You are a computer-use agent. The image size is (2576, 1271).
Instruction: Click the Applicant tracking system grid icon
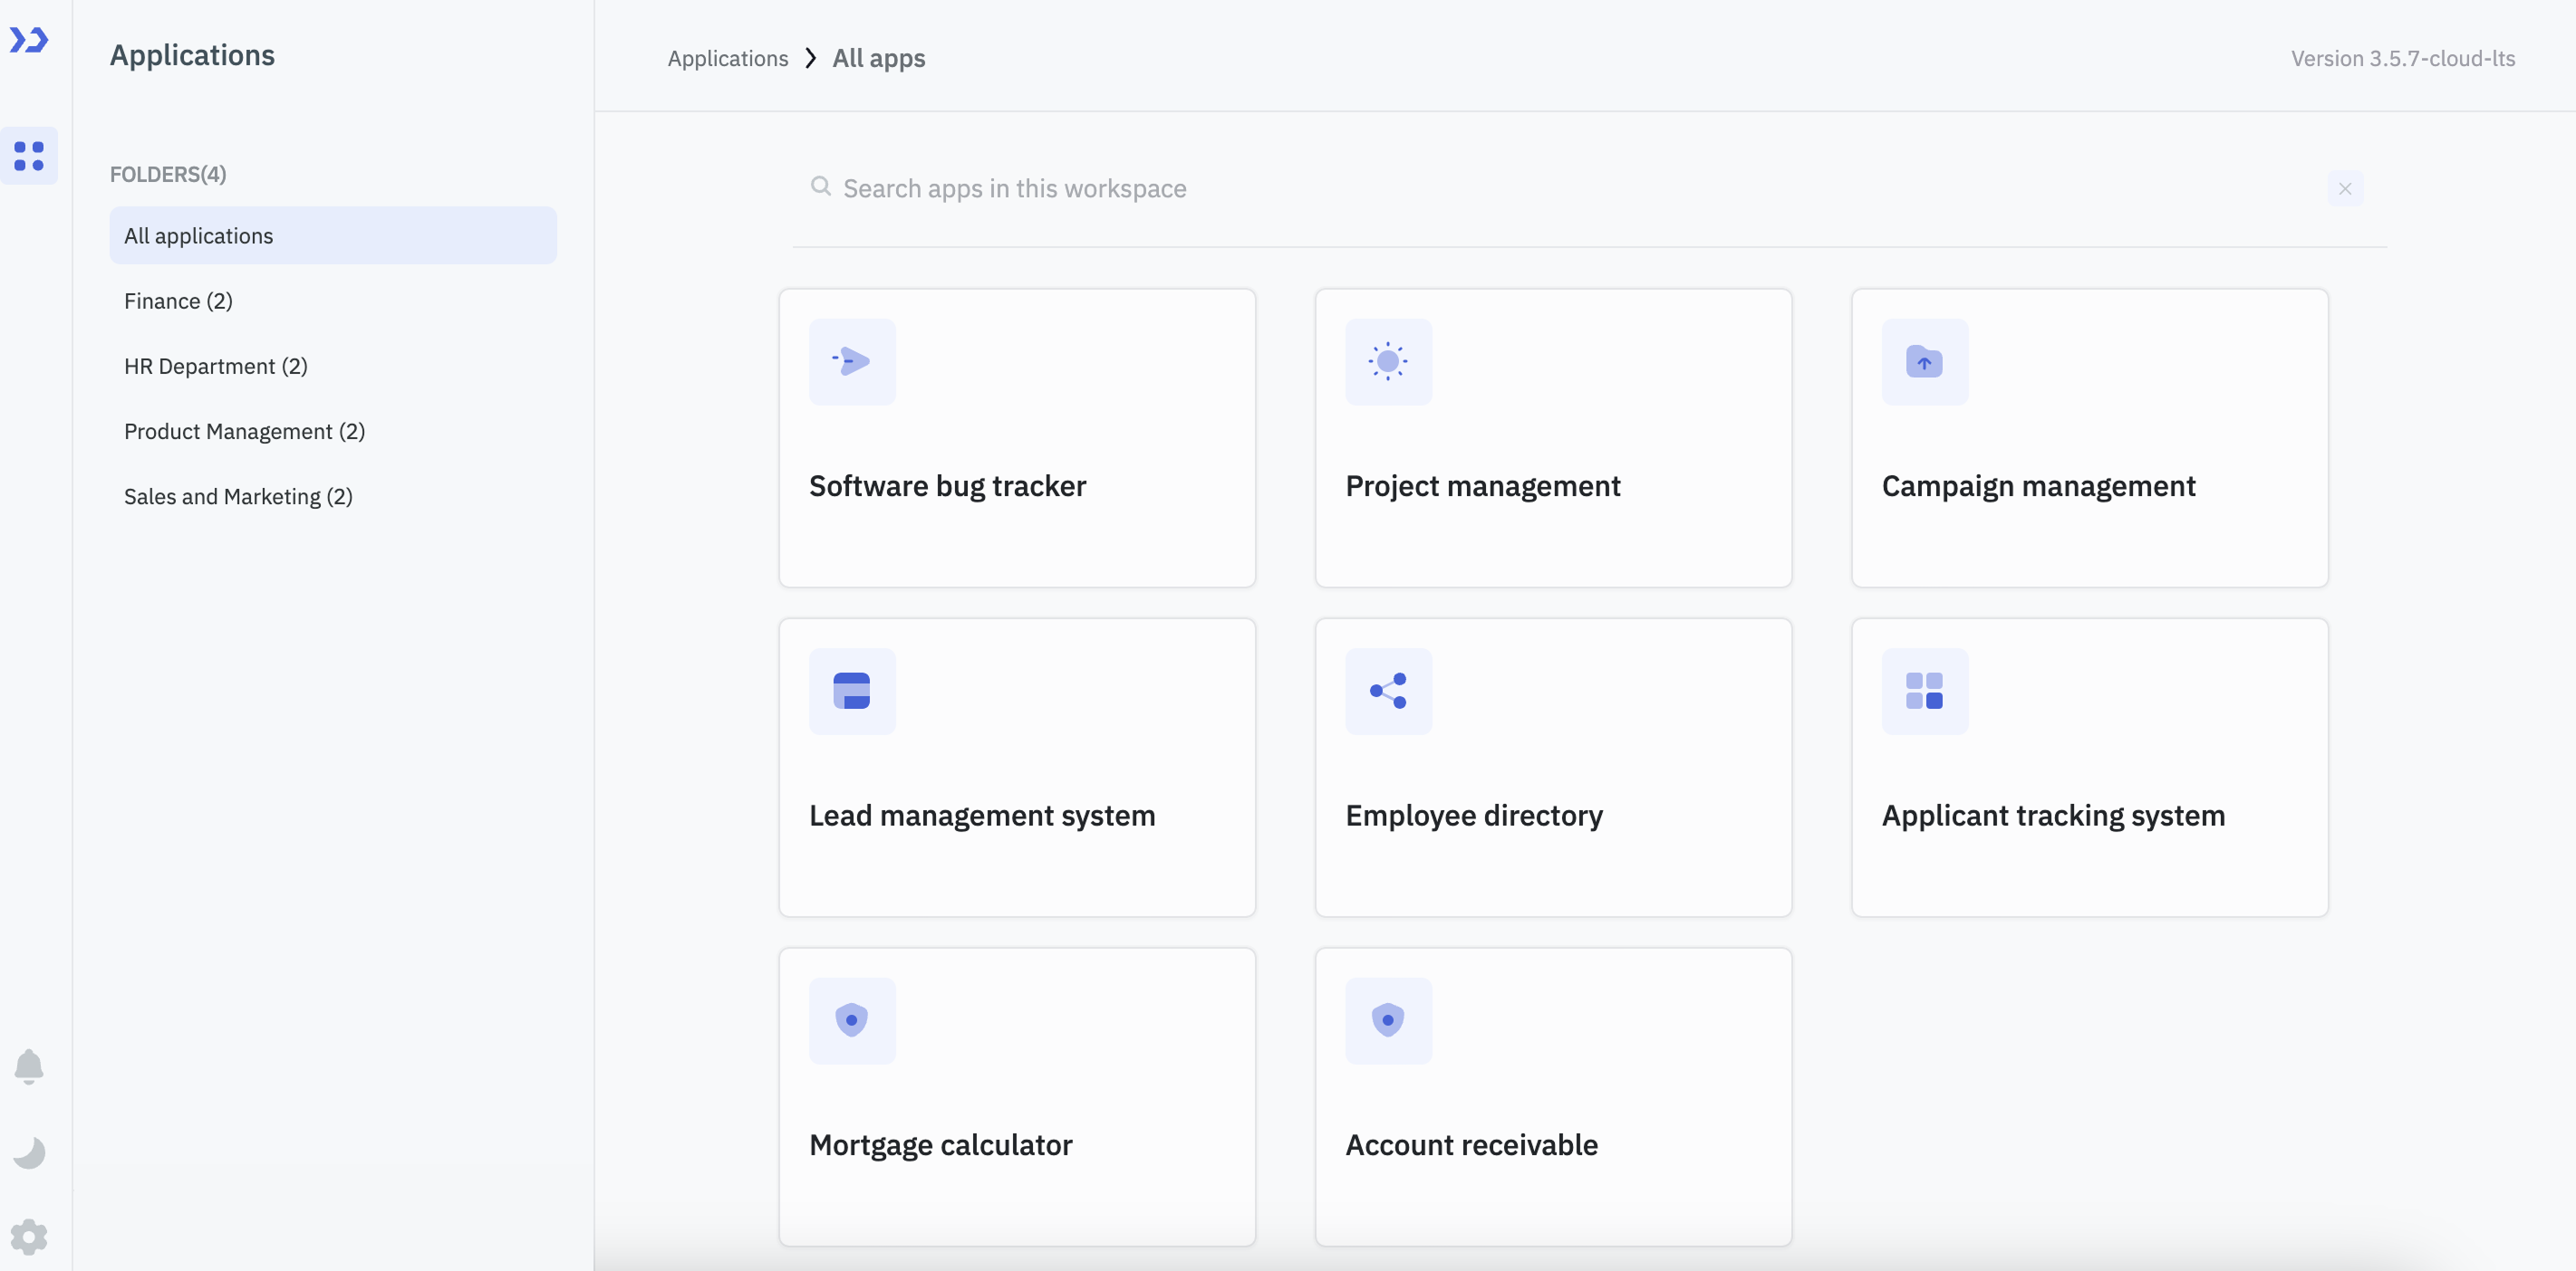click(x=1924, y=692)
